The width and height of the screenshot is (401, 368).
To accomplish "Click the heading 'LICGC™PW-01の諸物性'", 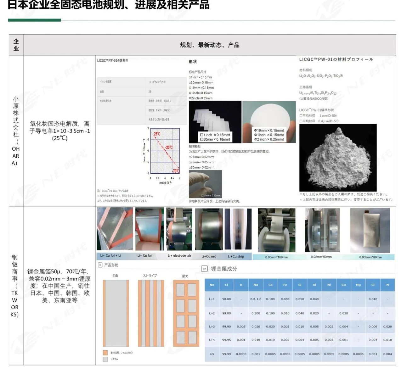I will [x=112, y=61].
